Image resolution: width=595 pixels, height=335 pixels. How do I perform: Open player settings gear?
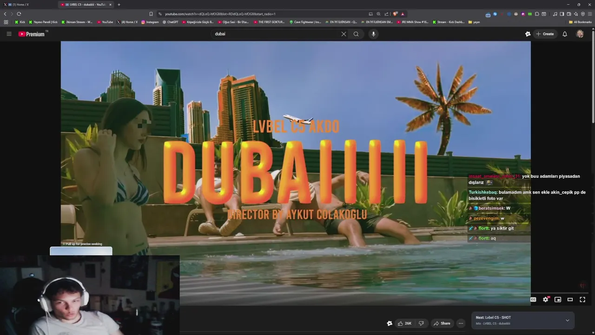pos(546,300)
